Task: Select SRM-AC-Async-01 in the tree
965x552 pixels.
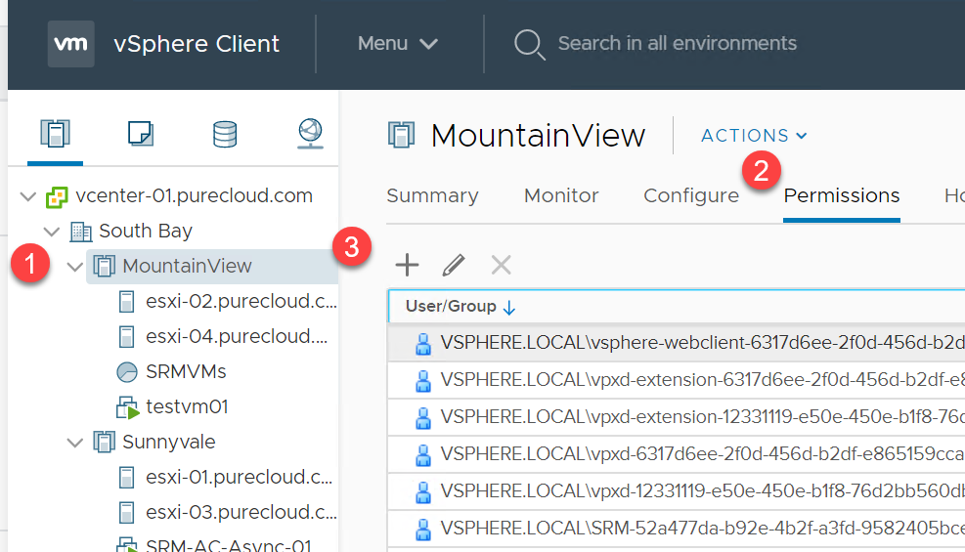Action: point(229,544)
